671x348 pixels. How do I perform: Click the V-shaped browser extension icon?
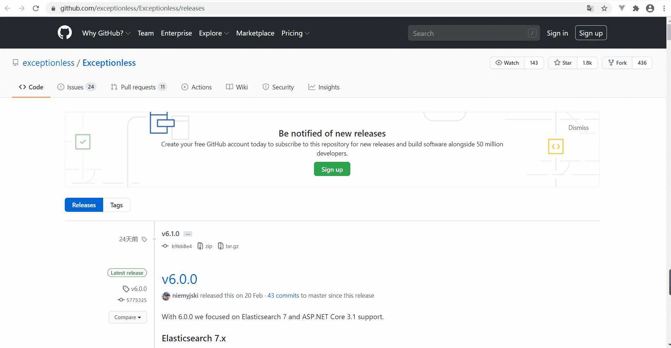[622, 8]
